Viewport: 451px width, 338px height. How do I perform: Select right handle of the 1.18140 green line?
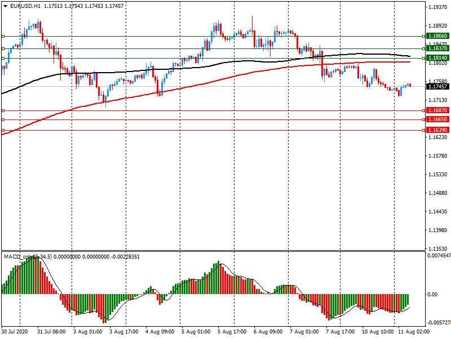coord(424,59)
